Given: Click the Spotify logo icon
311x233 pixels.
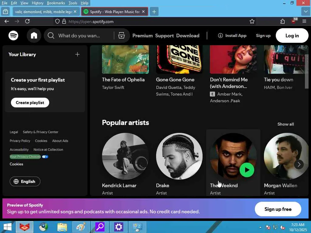Looking at the screenshot, I should click(13, 36).
